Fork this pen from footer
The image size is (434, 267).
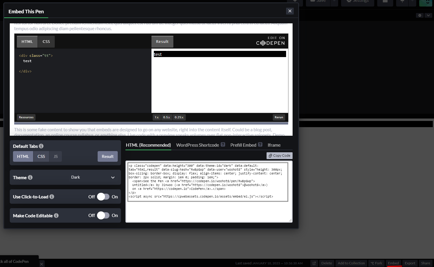376,263
